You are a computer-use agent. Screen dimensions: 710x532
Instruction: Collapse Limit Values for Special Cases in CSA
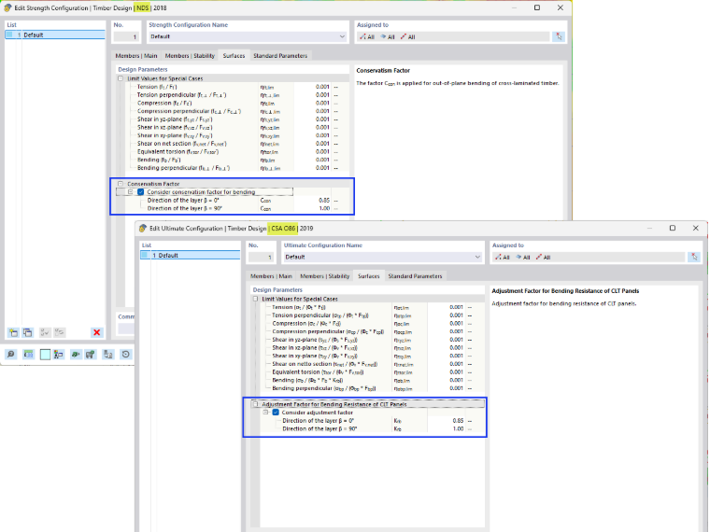(255, 299)
